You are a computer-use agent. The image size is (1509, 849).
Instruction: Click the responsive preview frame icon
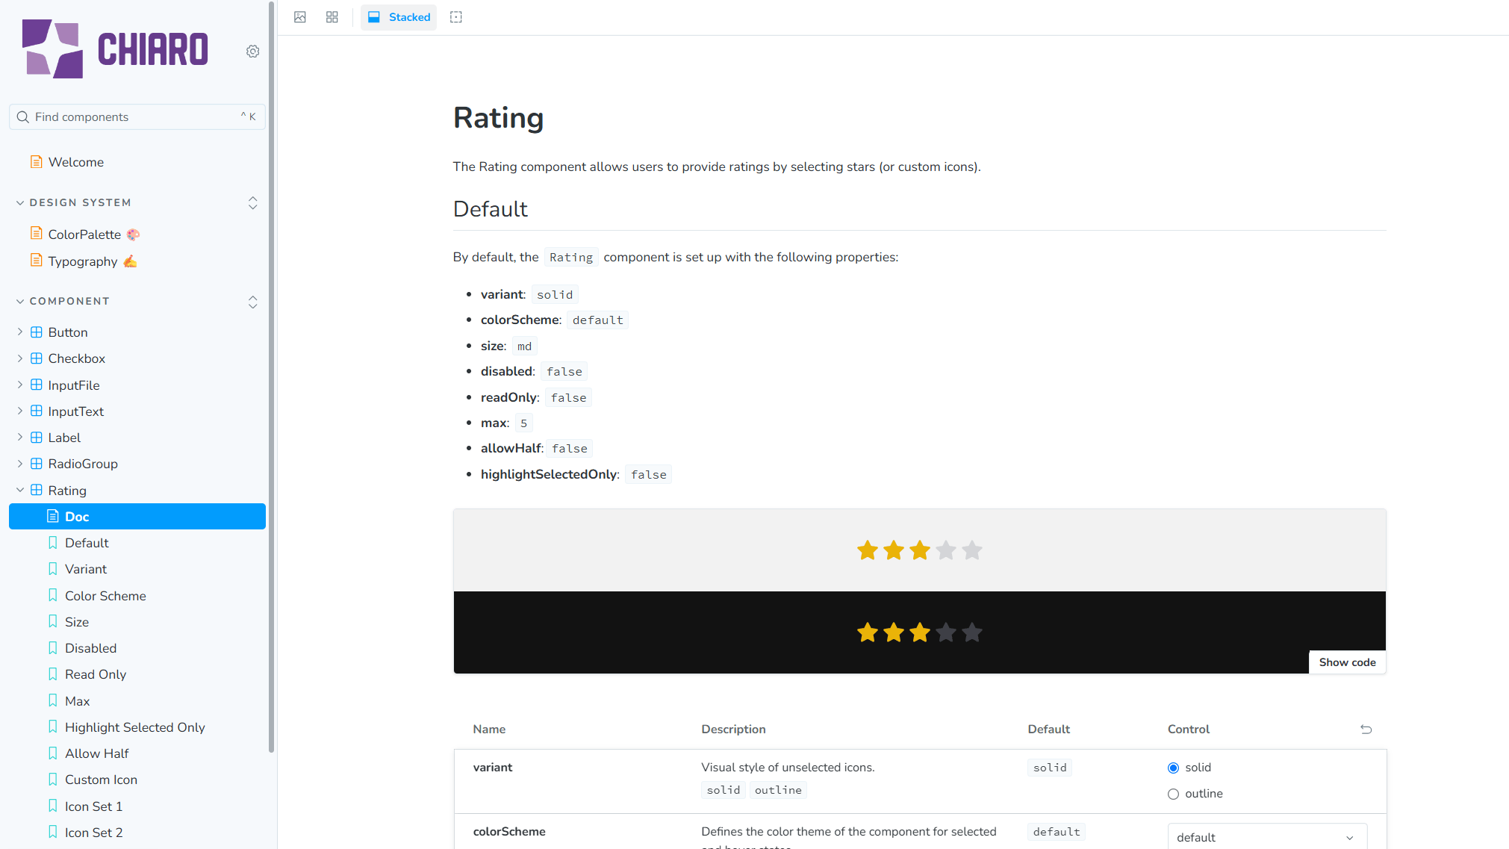[x=455, y=16]
